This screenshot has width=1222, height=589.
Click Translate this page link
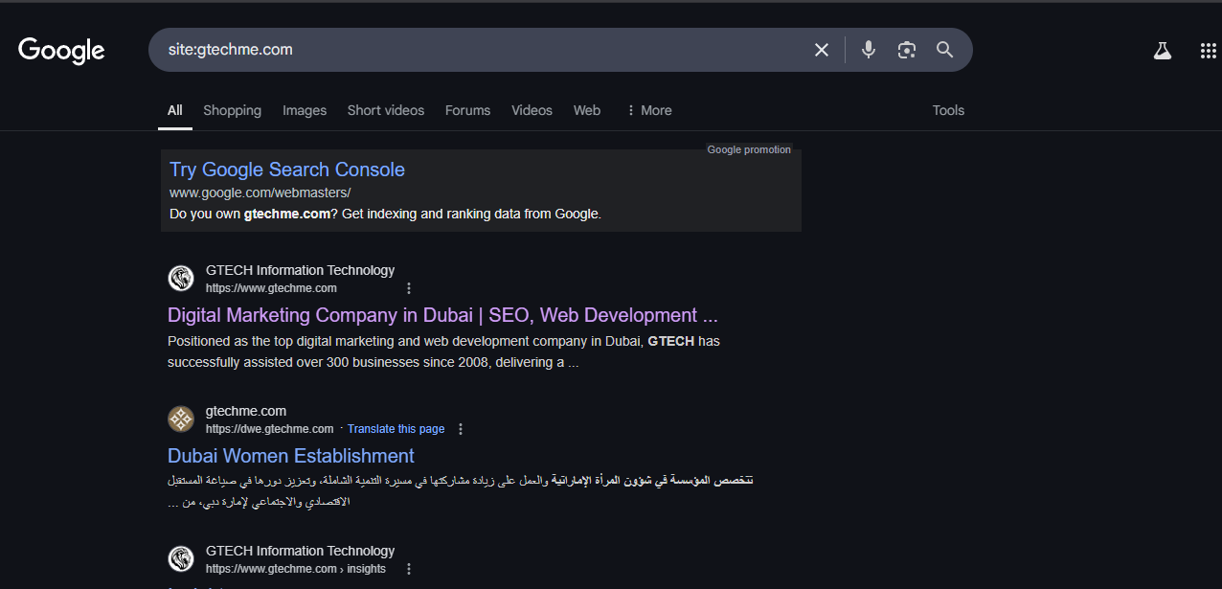396,429
